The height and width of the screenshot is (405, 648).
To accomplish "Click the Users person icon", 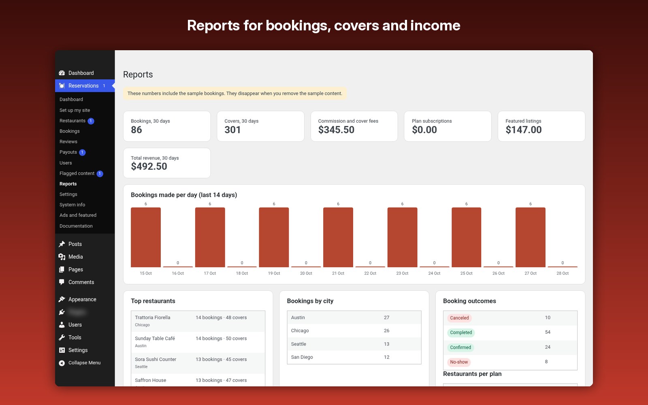I will (x=62, y=325).
